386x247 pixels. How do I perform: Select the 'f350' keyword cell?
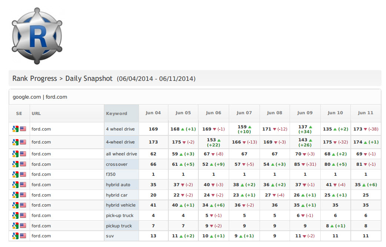pos(121,174)
